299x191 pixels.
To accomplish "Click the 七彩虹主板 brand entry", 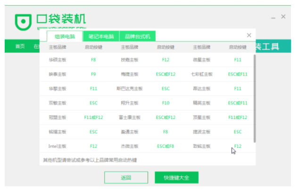I will tap(201, 75).
